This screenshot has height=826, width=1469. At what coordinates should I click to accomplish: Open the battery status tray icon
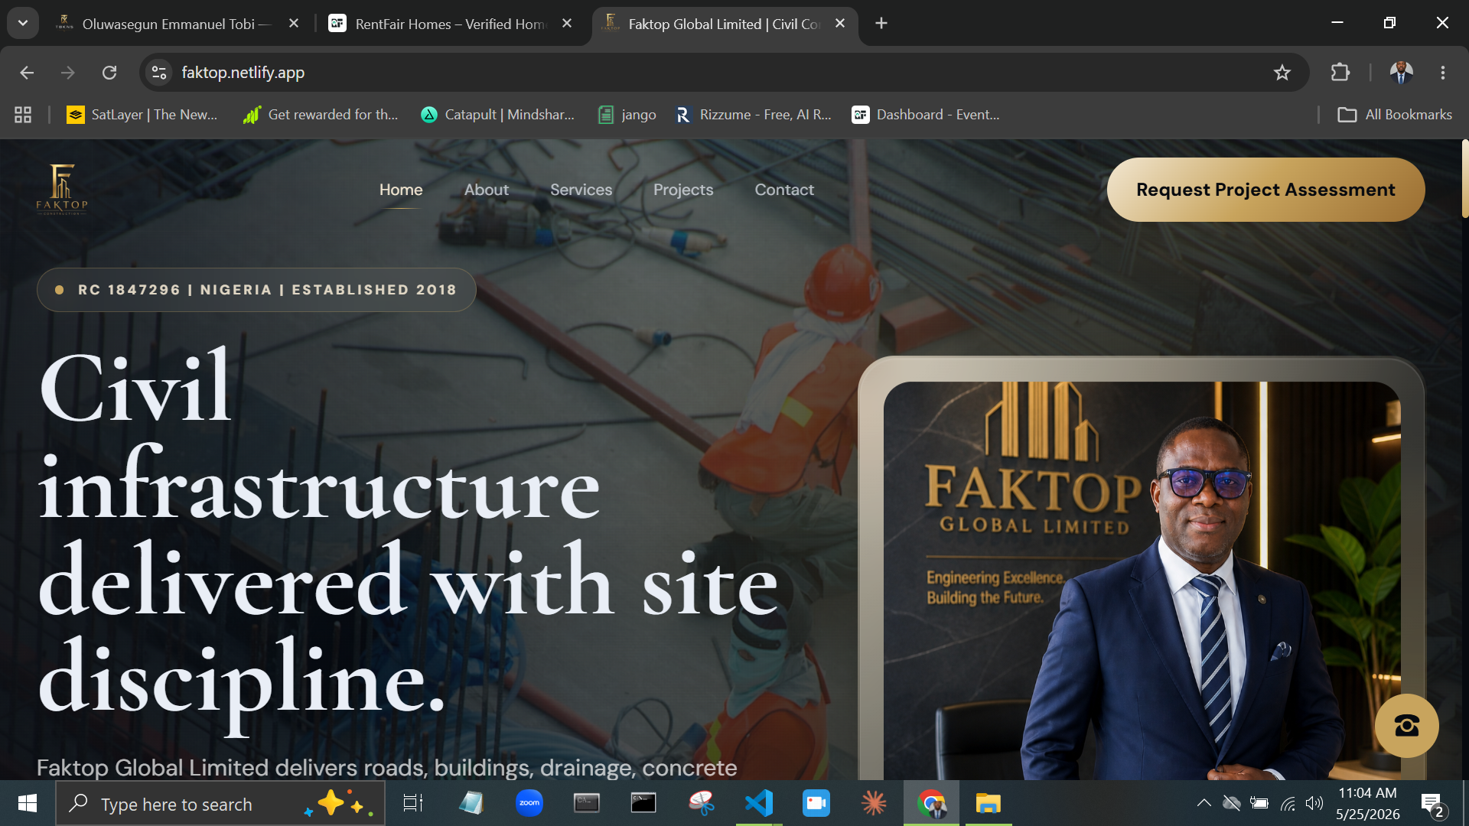(1259, 803)
